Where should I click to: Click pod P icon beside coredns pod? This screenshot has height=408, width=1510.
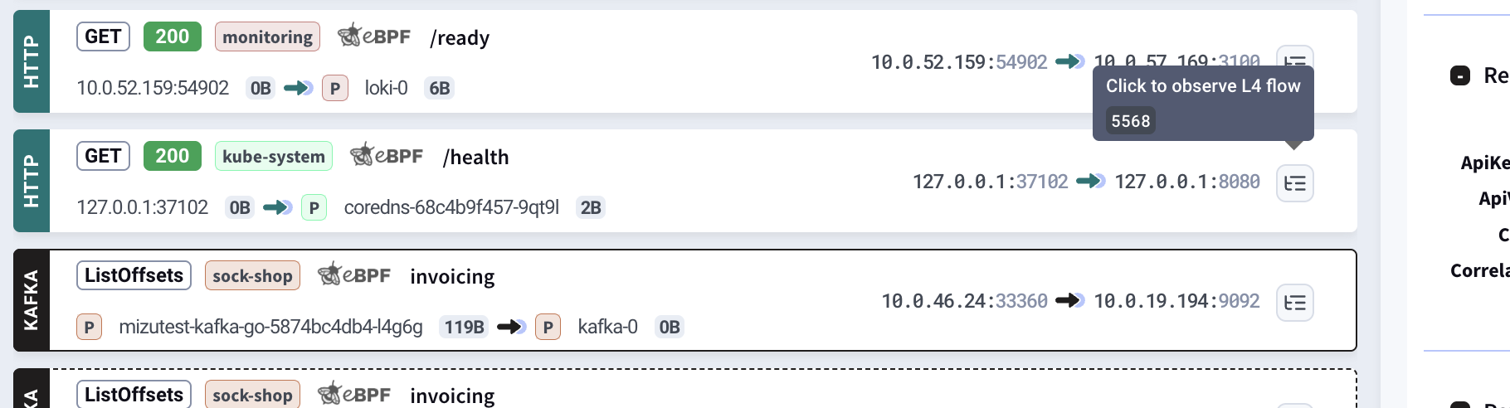[314, 207]
